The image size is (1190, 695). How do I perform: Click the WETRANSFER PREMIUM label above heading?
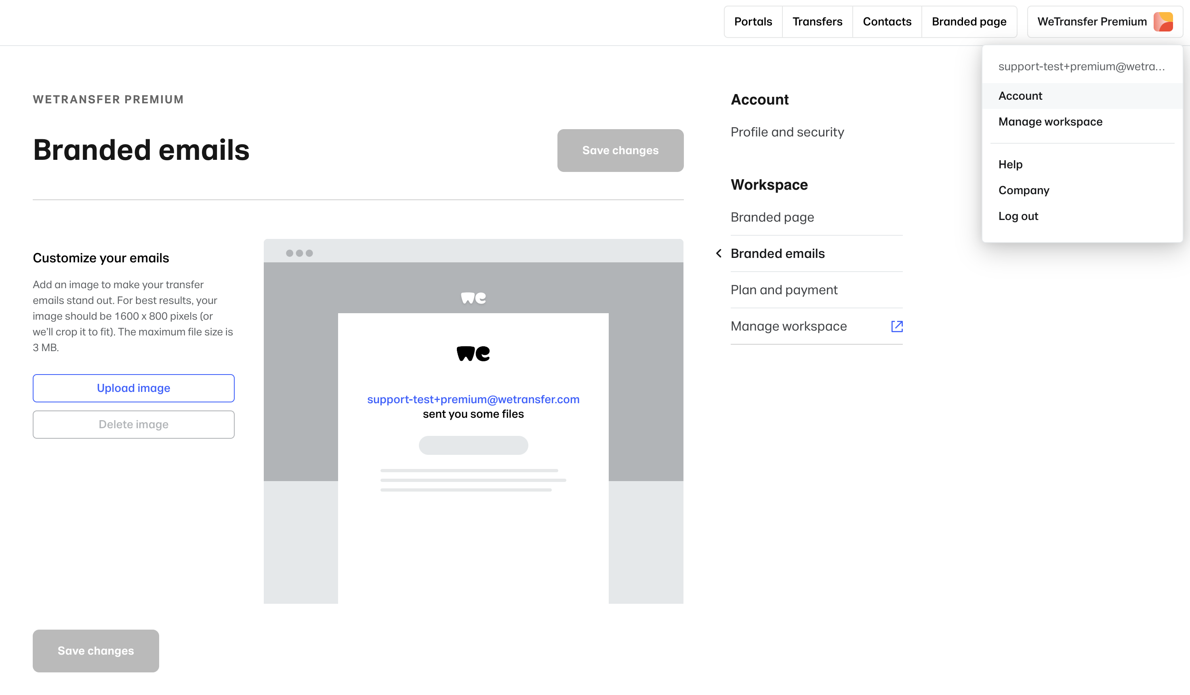(108, 100)
